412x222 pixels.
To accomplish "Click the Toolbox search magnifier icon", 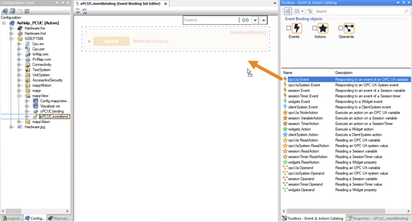I will (x=406, y=11).
